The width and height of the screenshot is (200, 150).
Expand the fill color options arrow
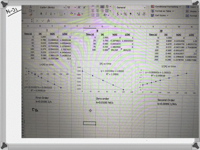[75, 14]
